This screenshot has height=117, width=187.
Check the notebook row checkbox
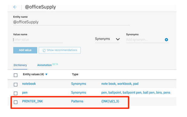point(15,85)
